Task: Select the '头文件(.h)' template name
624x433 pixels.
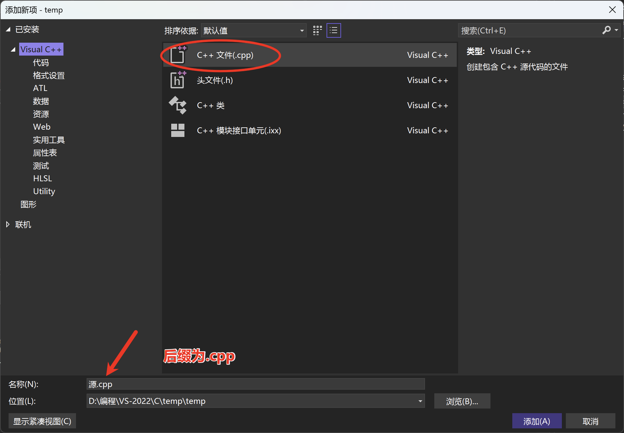Action: [215, 80]
